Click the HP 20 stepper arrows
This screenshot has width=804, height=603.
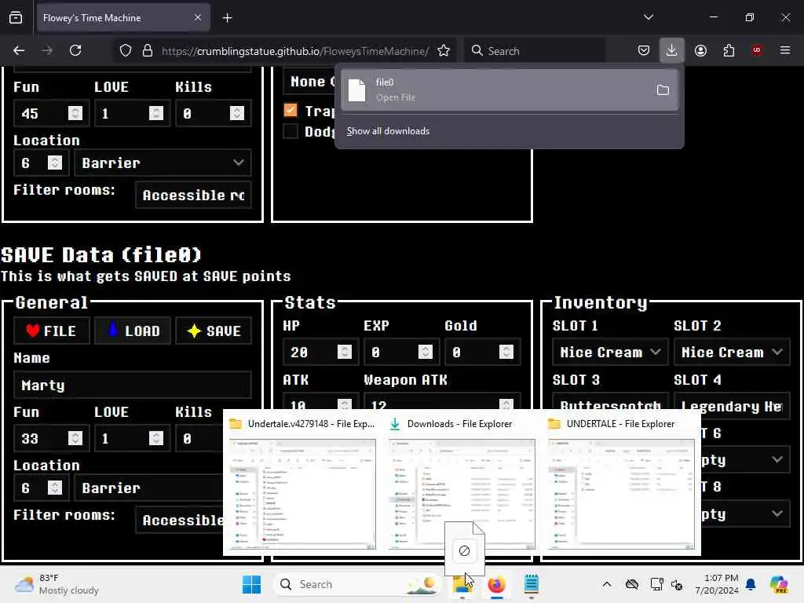click(x=345, y=351)
